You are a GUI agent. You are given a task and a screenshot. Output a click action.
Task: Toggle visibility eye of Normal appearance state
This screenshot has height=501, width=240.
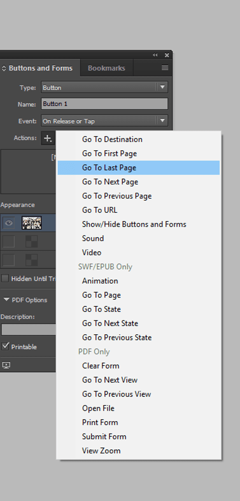click(x=9, y=223)
